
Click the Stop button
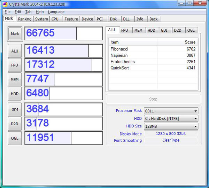153,99
